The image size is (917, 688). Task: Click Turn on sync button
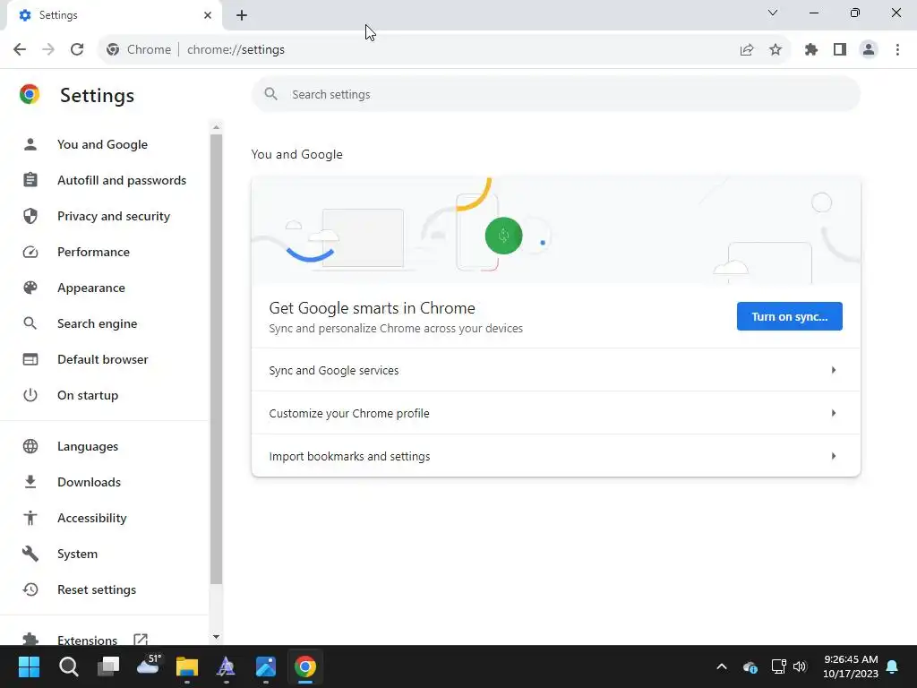point(790,316)
